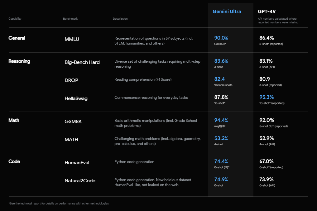Screen dimensions: 317x211
Task: Click the Natural2Code held out dataset description
Action: pos(153,182)
